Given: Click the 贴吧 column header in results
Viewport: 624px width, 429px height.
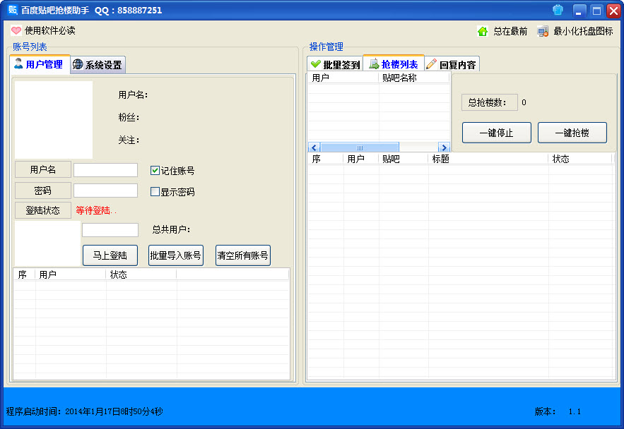Looking at the screenshot, I should [403, 159].
